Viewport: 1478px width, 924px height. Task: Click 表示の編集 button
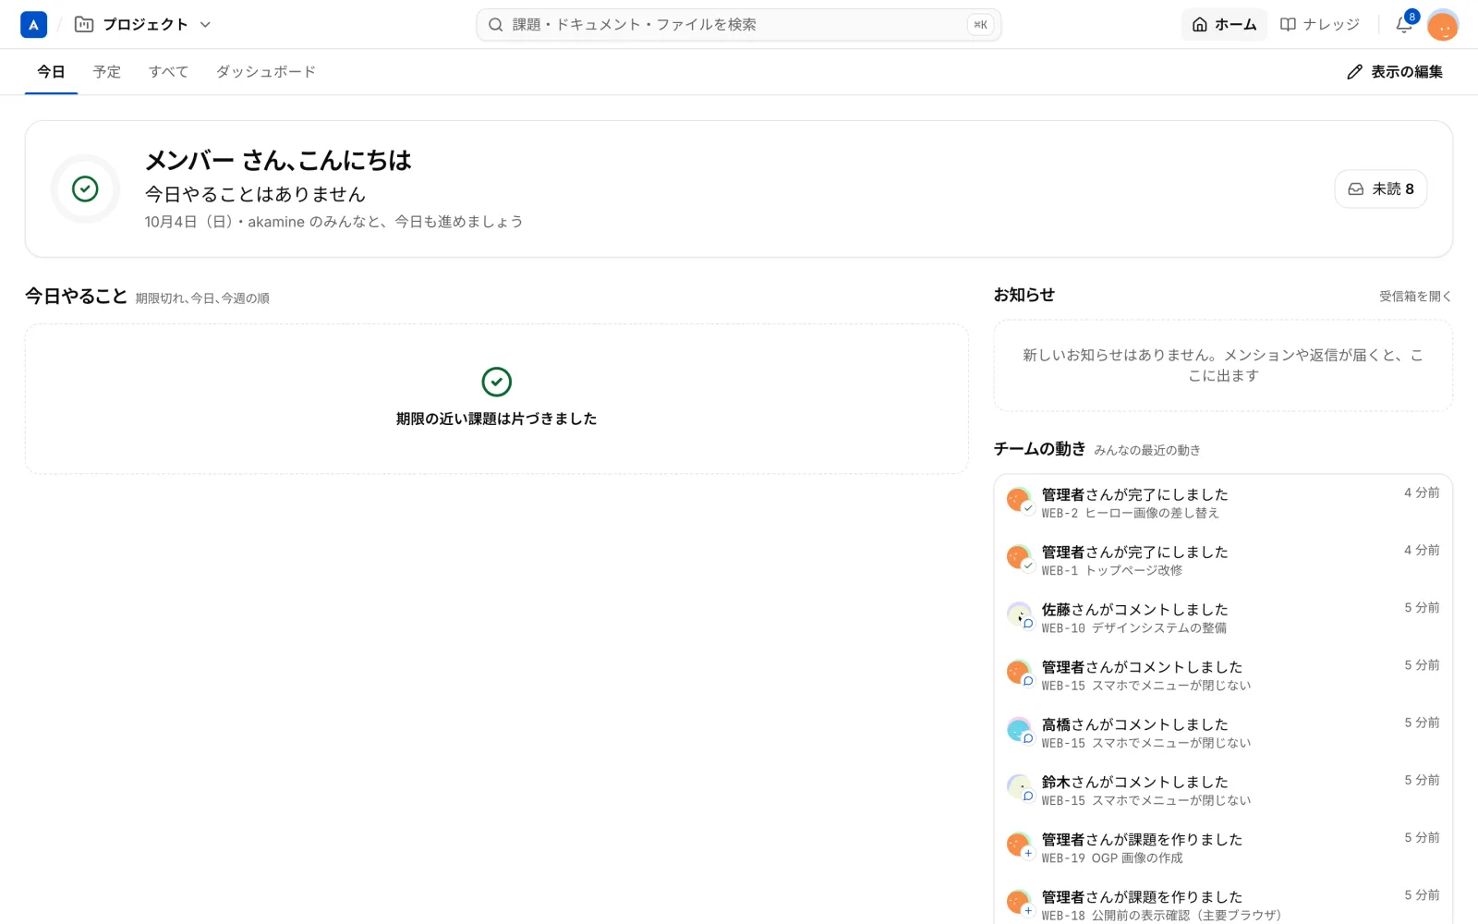tap(1394, 71)
